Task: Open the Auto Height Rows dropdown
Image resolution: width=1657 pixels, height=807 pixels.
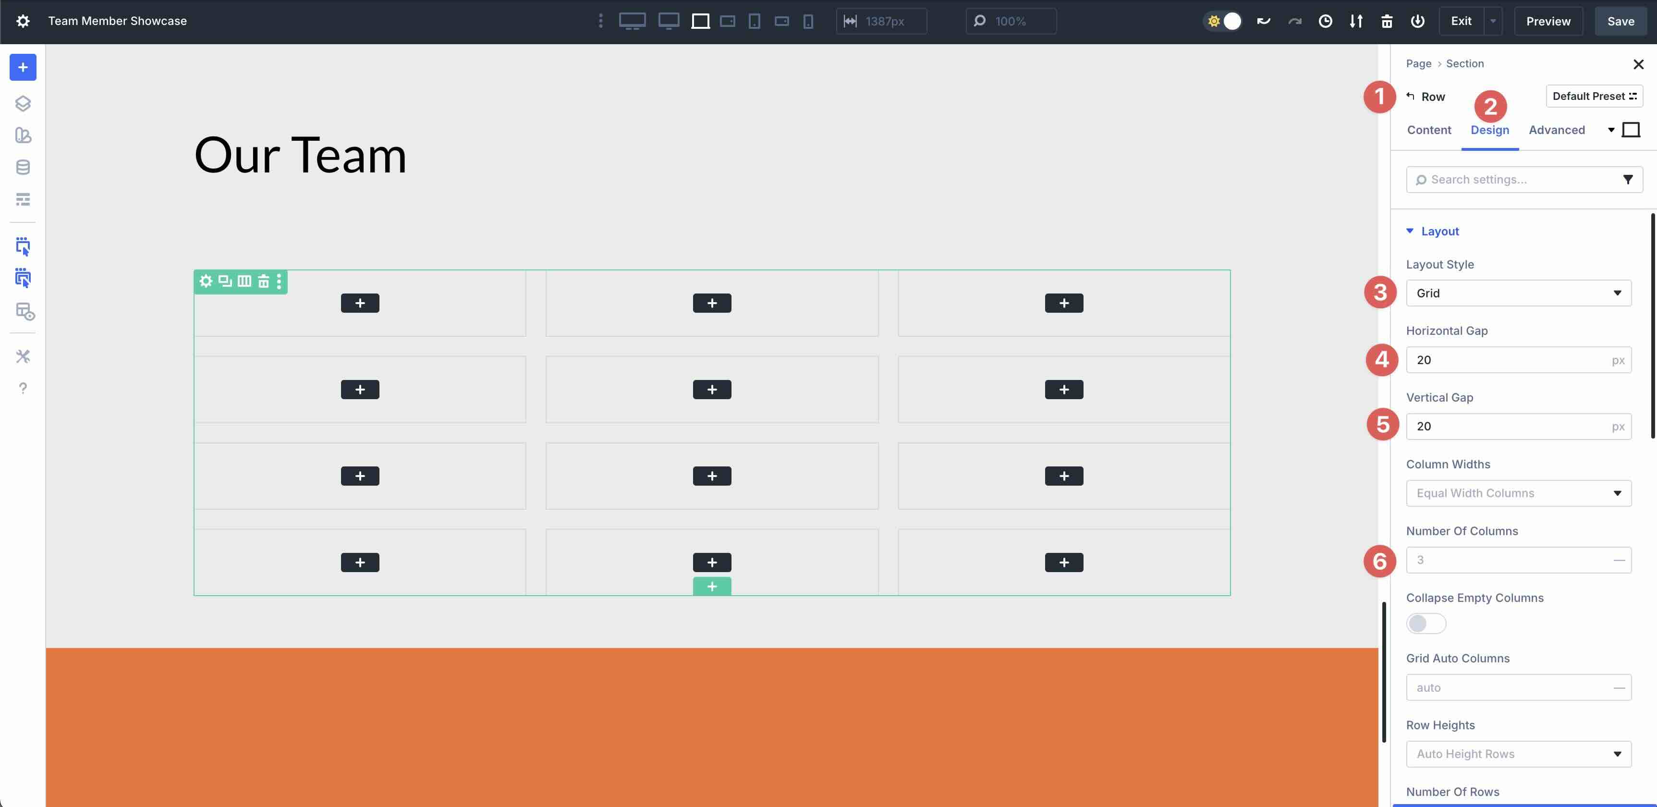Action: click(1519, 754)
